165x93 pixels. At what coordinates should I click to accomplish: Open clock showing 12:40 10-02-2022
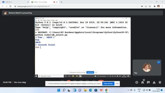tap(156, 90)
